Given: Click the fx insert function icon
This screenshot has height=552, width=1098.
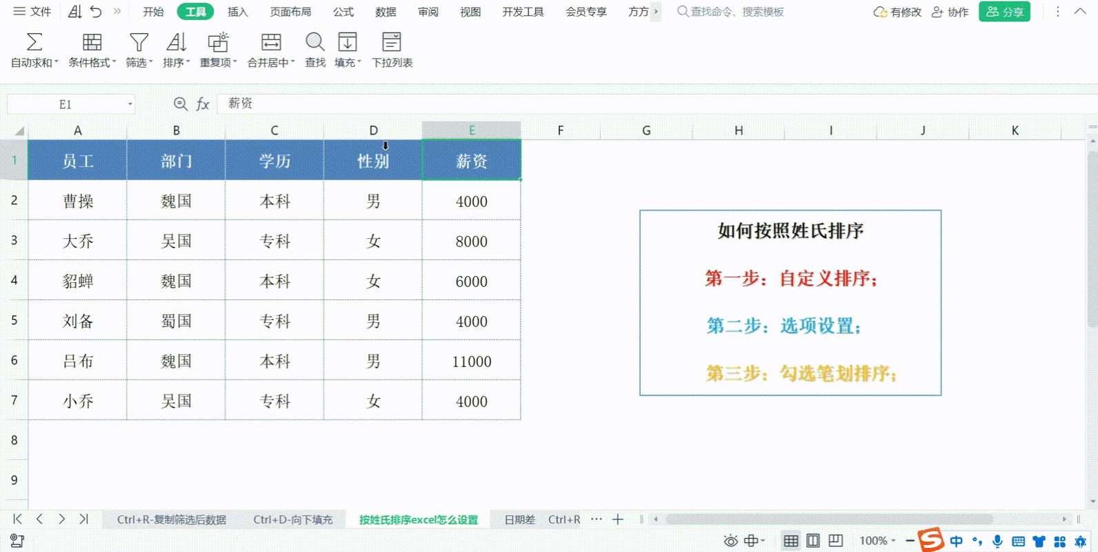Looking at the screenshot, I should [203, 104].
